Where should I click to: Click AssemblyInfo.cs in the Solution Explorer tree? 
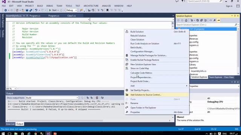[x=198, y=71]
